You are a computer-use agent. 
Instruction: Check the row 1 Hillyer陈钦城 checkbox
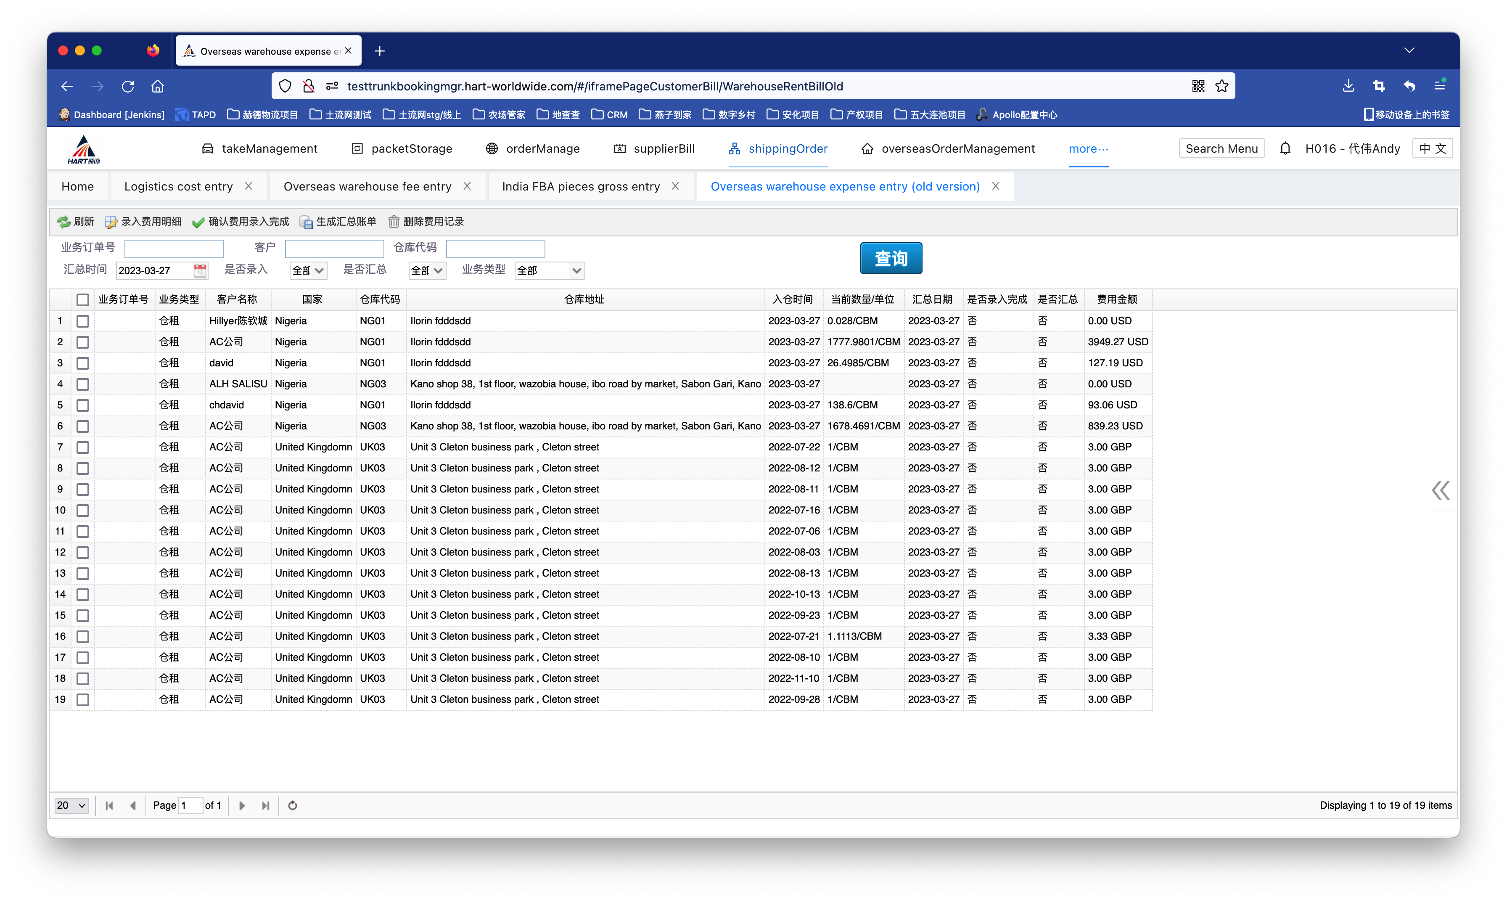coord(83,321)
